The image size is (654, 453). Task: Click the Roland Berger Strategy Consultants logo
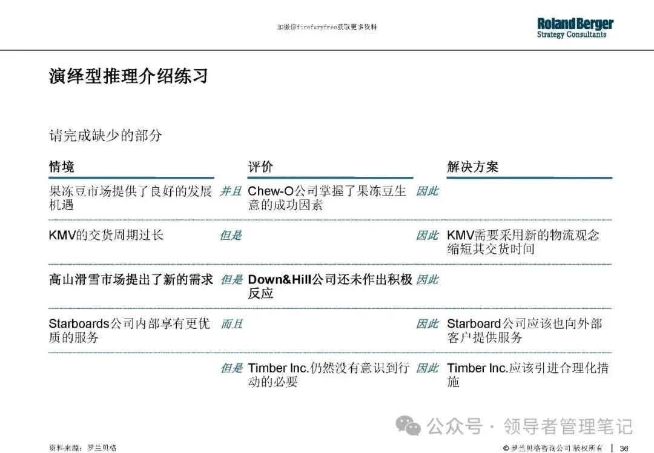click(575, 28)
